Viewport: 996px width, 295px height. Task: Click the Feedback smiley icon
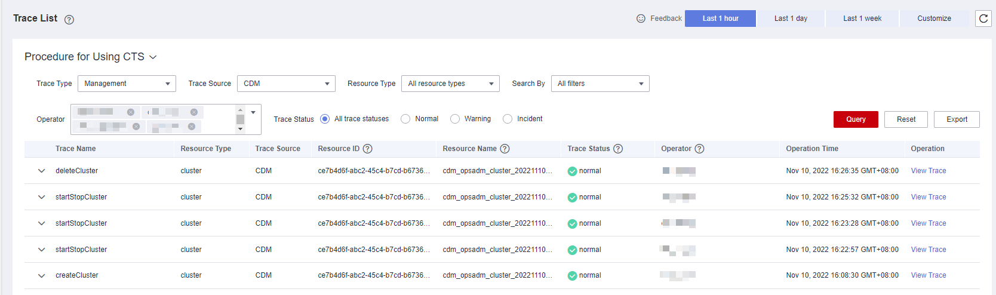[641, 19]
